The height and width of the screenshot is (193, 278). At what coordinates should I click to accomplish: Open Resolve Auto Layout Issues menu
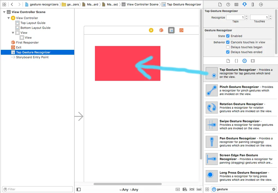[x=199, y=189]
